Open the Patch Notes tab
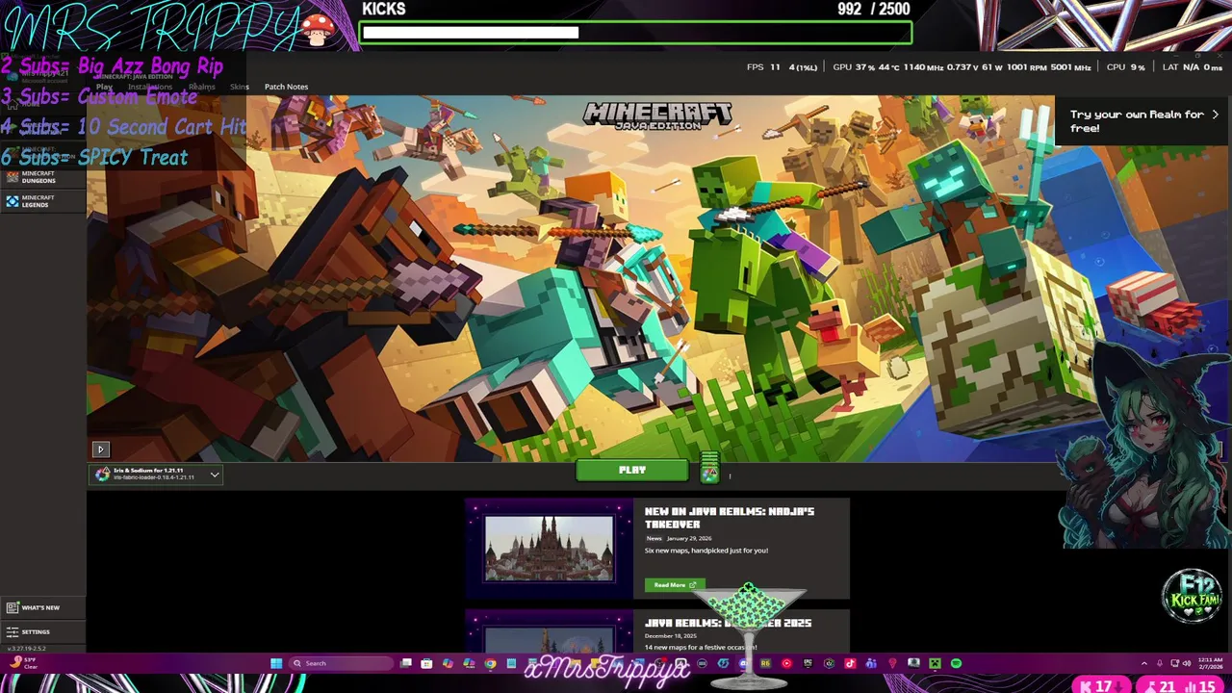 (286, 87)
